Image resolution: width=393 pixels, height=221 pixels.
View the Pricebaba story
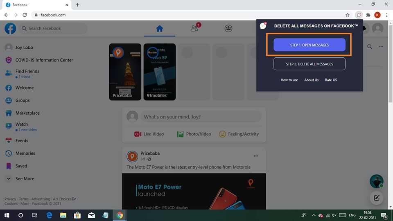(125, 72)
